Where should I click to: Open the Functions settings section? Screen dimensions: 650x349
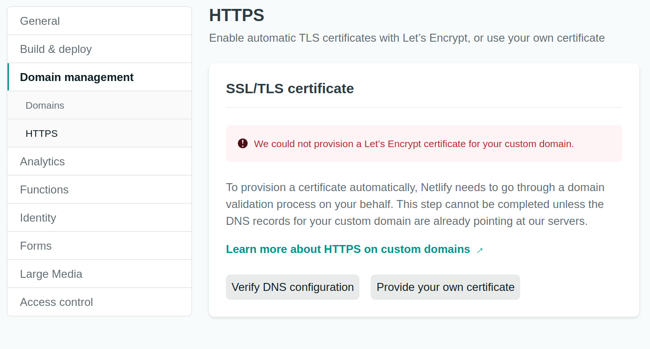click(99, 190)
